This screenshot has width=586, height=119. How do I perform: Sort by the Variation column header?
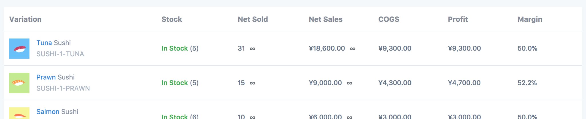[25, 19]
